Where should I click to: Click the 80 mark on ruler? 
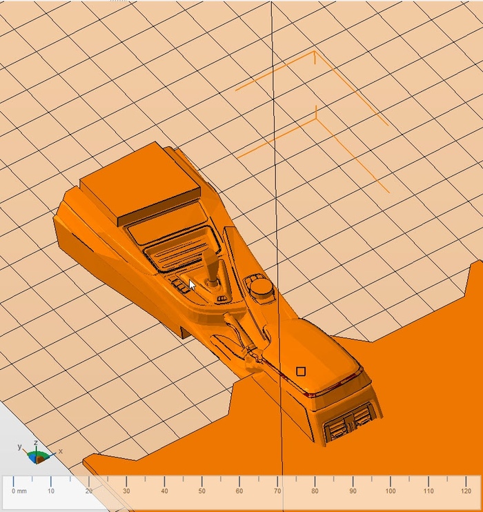coord(315,491)
